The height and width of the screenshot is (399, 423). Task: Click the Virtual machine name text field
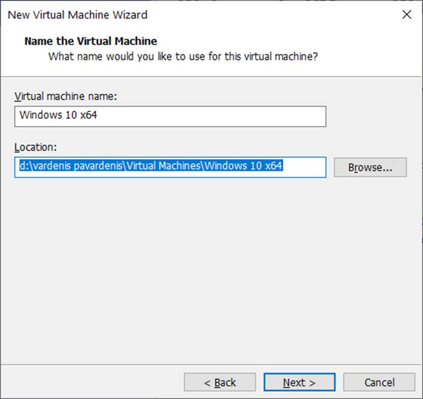[170, 116]
